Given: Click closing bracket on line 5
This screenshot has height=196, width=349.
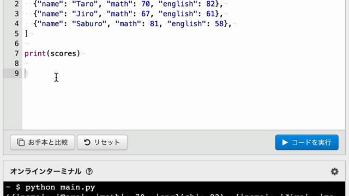Looking at the screenshot, I should pyautogui.click(x=26, y=34).
